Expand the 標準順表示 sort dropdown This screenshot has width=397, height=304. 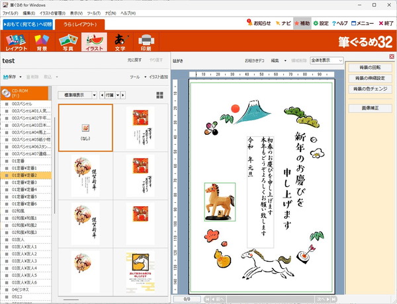tap(93, 95)
